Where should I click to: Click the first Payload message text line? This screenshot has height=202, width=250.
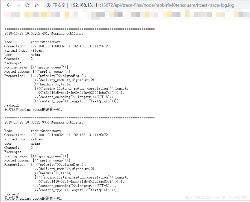click(x=34, y=110)
